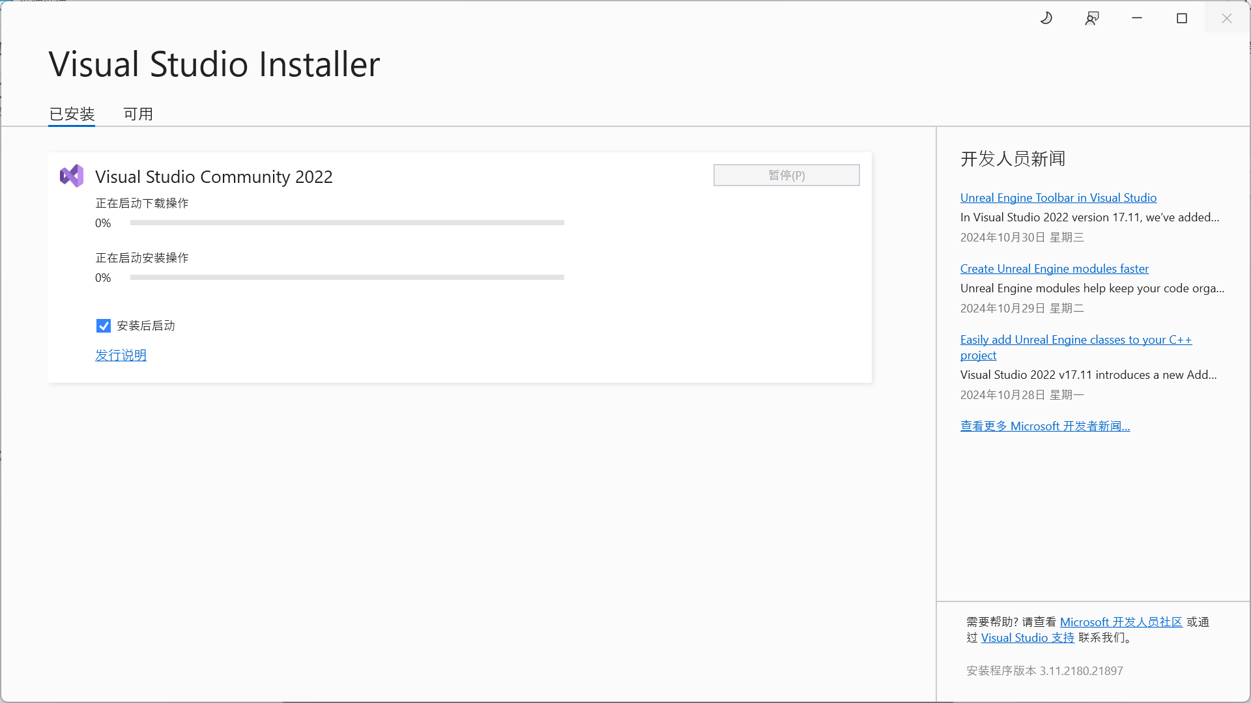Click the 2024年10月29日 星期二 date
1251x703 pixels.
pyautogui.click(x=1022, y=309)
